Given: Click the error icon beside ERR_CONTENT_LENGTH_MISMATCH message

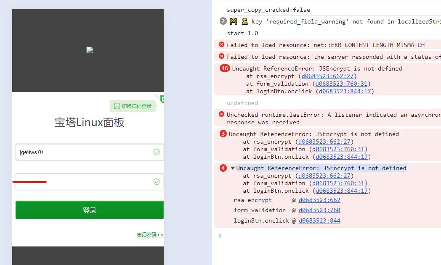Looking at the screenshot, I should [222, 45].
